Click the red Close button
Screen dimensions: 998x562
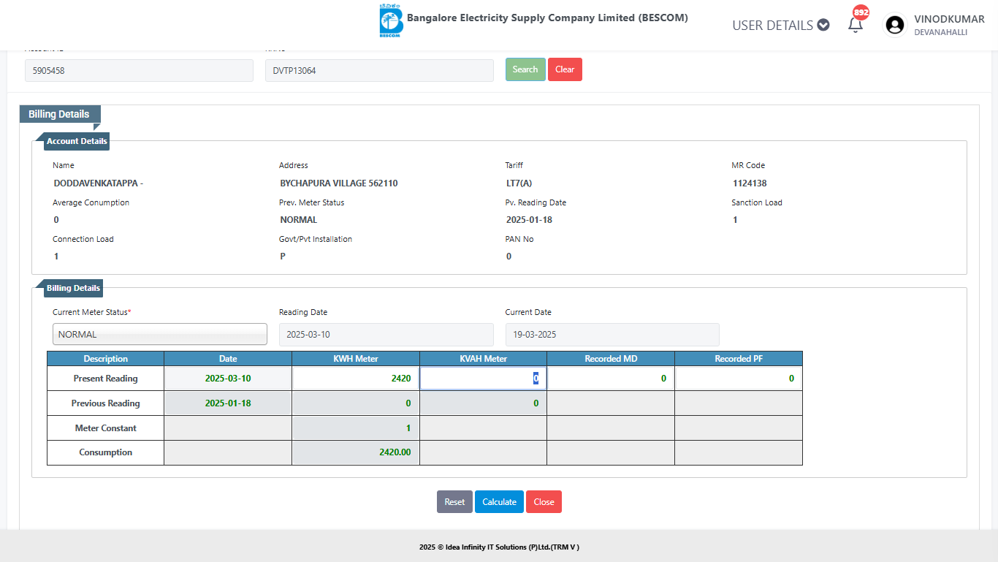[x=544, y=502]
